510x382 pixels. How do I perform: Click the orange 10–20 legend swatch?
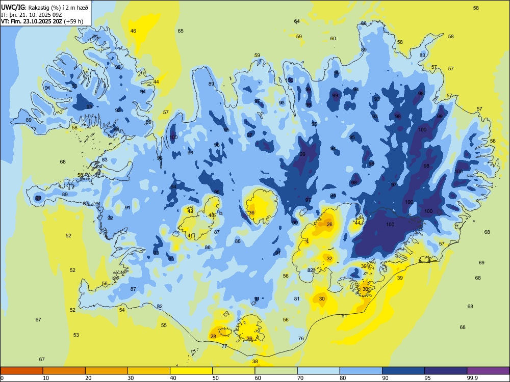coord(64,371)
